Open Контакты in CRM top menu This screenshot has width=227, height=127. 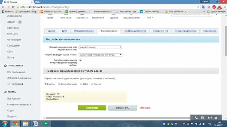[82, 18]
